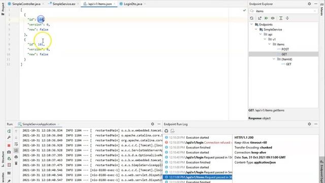Click first icon in Endpoint Run Log toolbar
This screenshot has height=183, width=325.
point(166,131)
